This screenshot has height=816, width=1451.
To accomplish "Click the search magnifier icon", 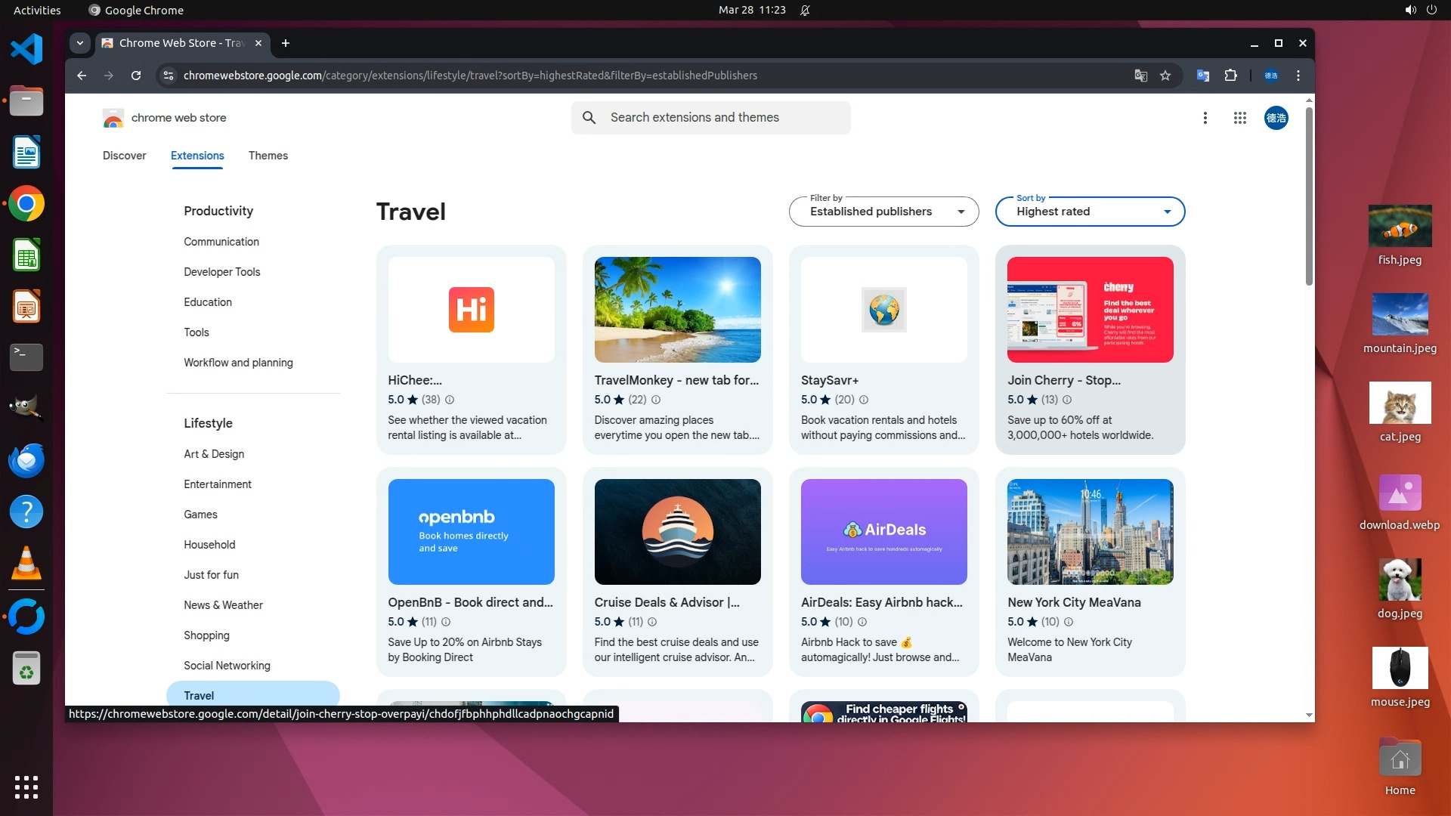I will click(589, 118).
